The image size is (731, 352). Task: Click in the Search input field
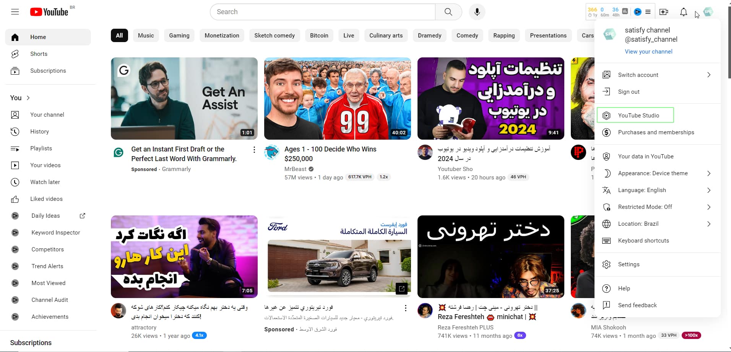pyautogui.click(x=322, y=12)
